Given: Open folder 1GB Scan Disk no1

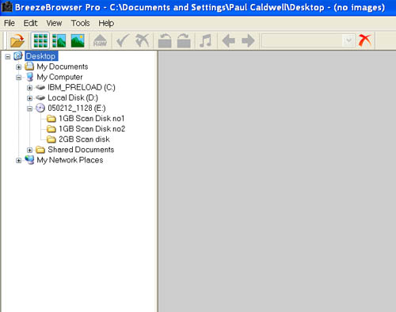Looking at the screenshot, I should coord(92,119).
